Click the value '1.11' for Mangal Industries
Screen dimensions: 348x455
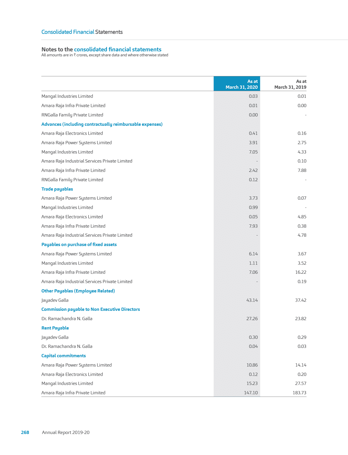pyautogui.click(x=253, y=263)
